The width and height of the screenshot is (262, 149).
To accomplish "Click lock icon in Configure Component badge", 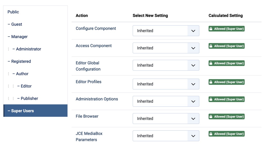I will click(211, 29).
